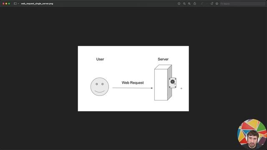Click the web_request_single_server.png window title
Image resolution: width=267 pixels, height=150 pixels.
click(37, 4)
